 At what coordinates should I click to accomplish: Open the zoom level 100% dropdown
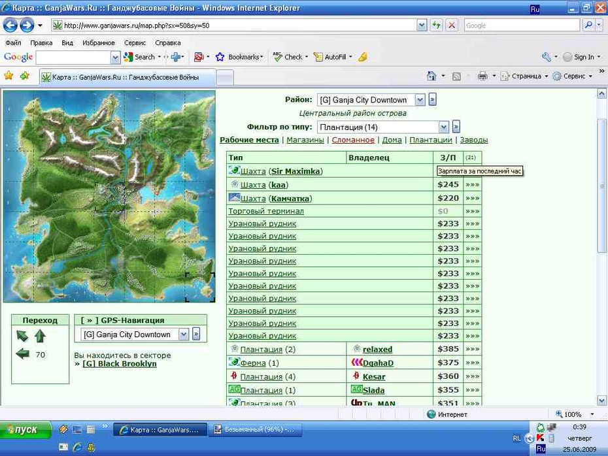click(x=592, y=414)
